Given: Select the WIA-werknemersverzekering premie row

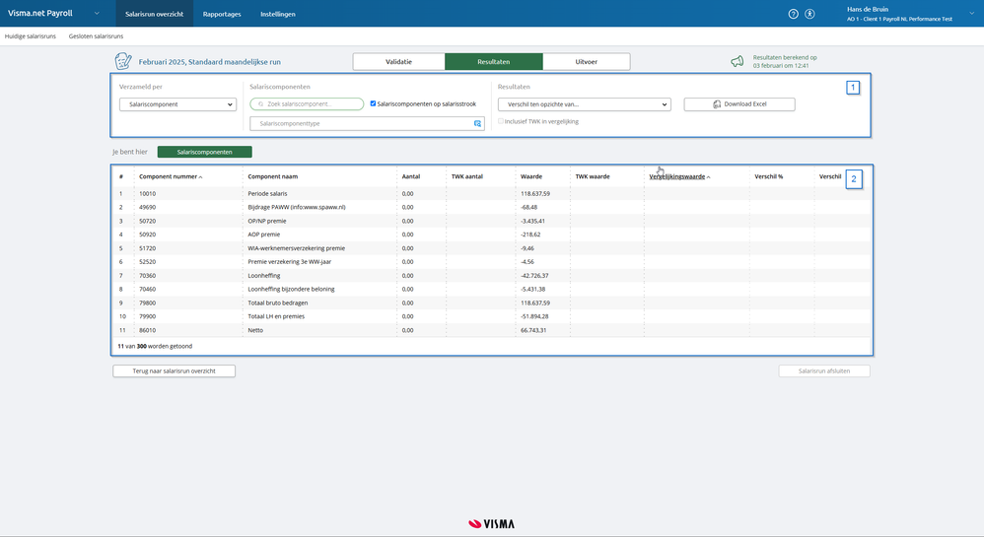Looking at the screenshot, I should (x=491, y=248).
